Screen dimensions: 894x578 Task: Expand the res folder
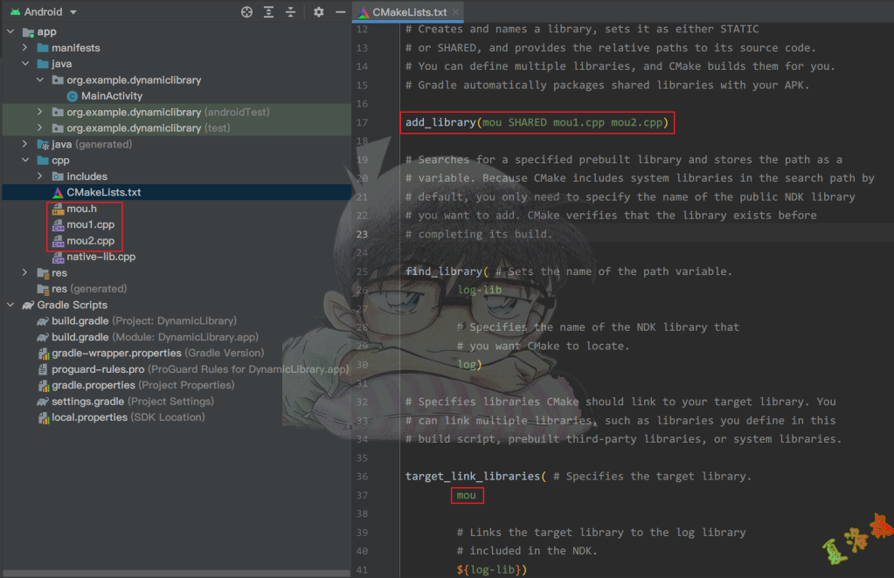pyautogui.click(x=25, y=272)
